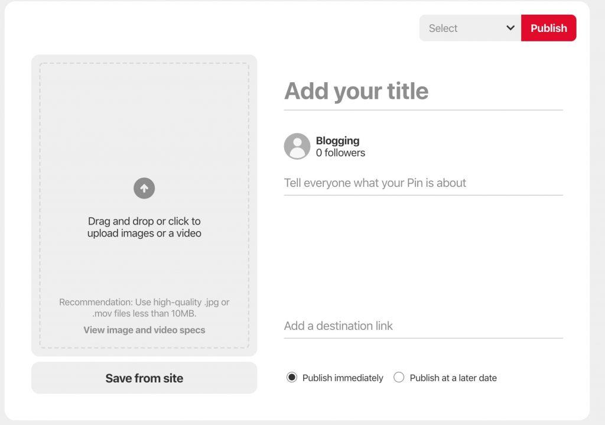Click the '0 followers' text
This screenshot has height=425, width=605.
(x=340, y=153)
